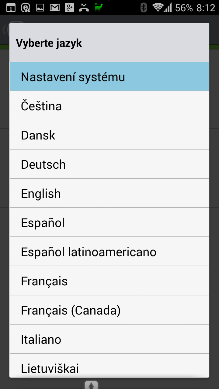Tap the picture notification icon

(40, 8)
